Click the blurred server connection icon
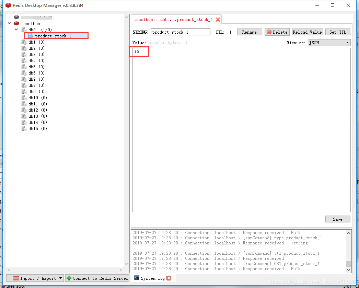Viewport: 359px width, 288px height. click(16, 17)
